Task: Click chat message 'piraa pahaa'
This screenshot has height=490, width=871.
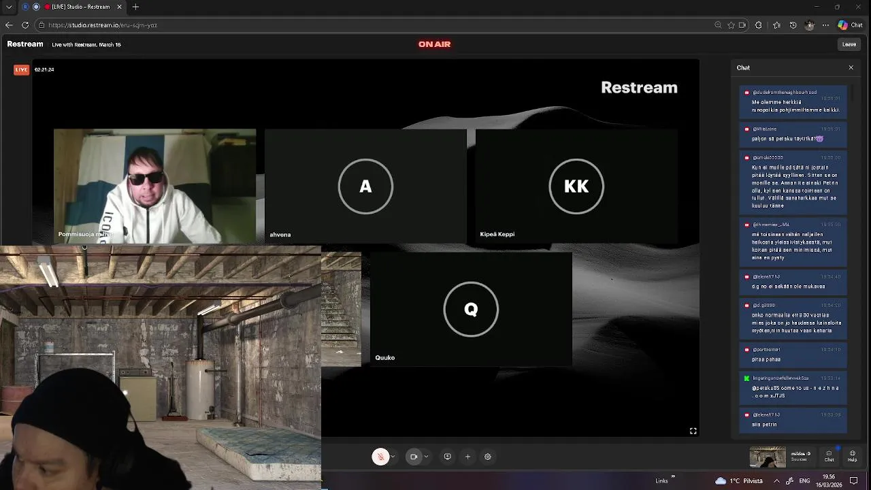Action: (793, 355)
